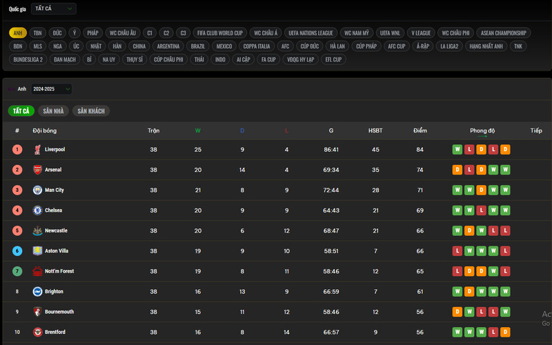
Task: Click the Brighton club crest
Action: 37,291
